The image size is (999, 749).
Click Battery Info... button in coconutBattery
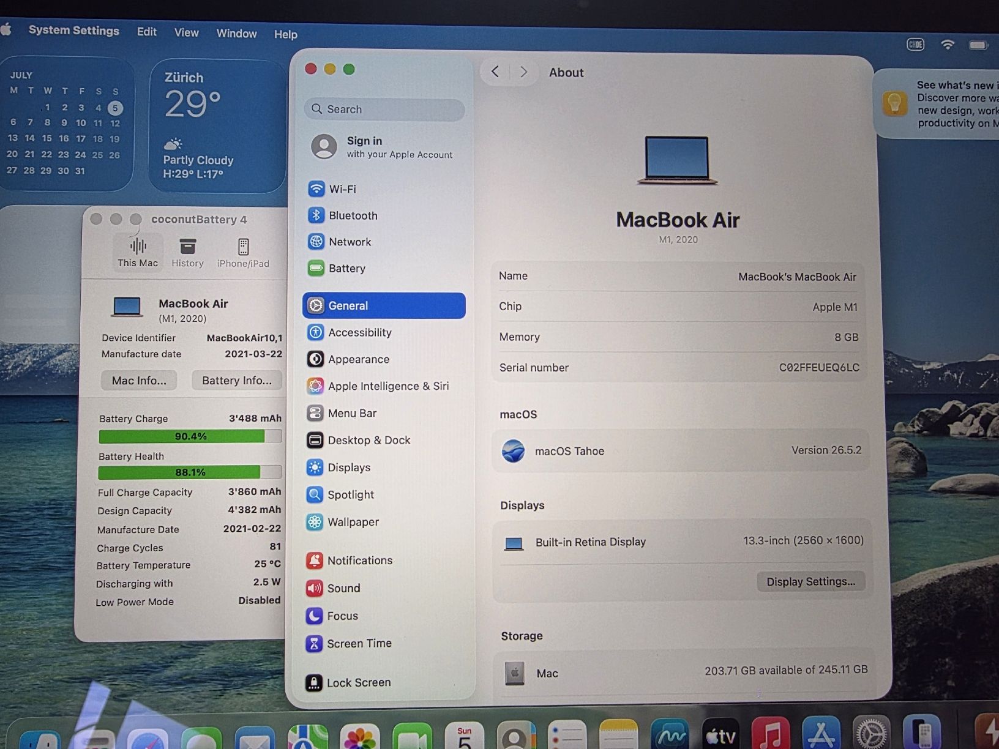[237, 380]
